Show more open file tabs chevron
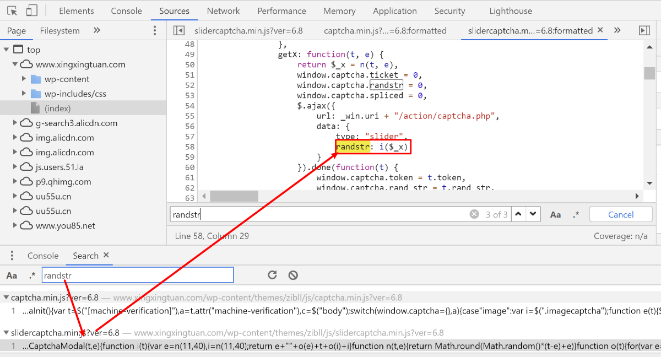This screenshot has height=357, width=661. pos(617,30)
